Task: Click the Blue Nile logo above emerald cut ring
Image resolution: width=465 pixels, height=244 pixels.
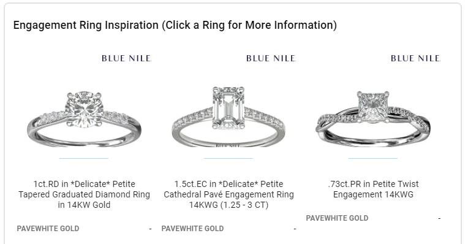Action: (x=271, y=58)
